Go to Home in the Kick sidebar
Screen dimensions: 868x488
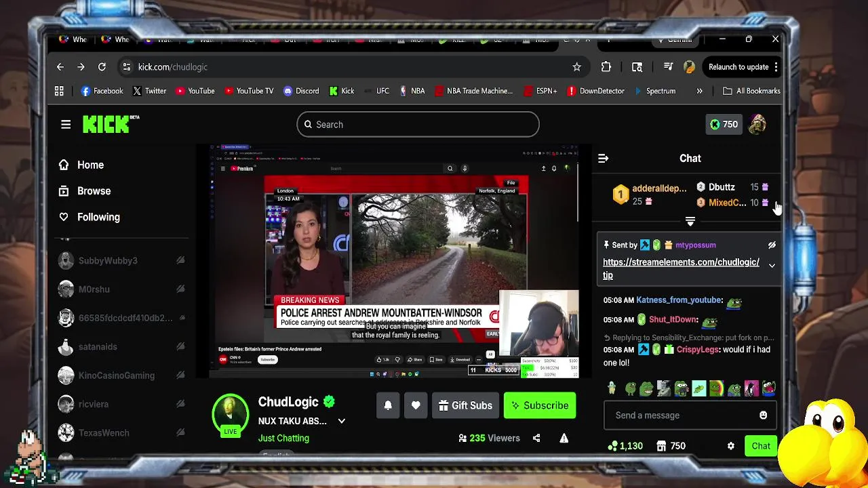click(81, 165)
